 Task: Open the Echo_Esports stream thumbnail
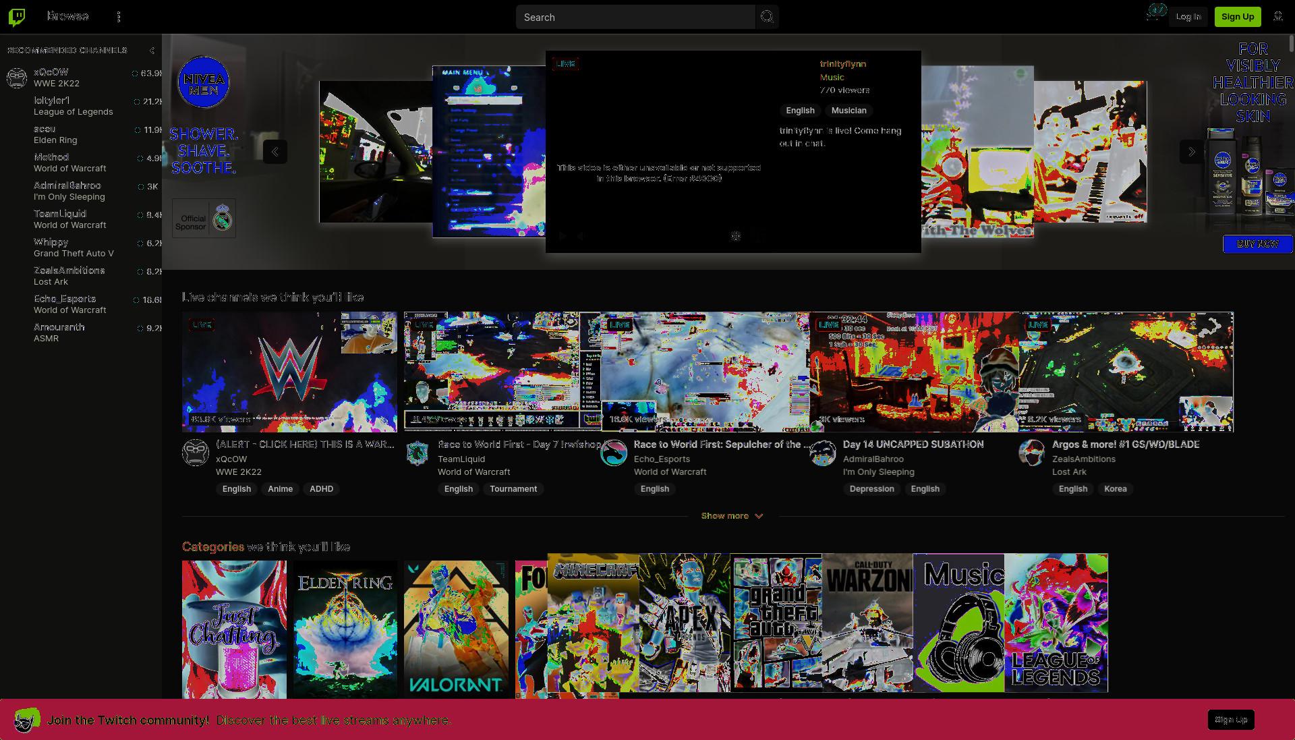tap(705, 372)
